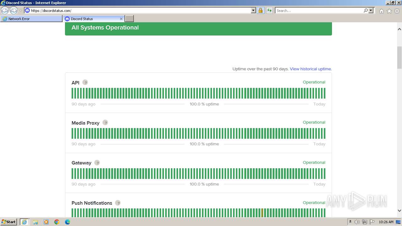Click the API help question mark
Screen dimensions: 402x226
[85, 83]
